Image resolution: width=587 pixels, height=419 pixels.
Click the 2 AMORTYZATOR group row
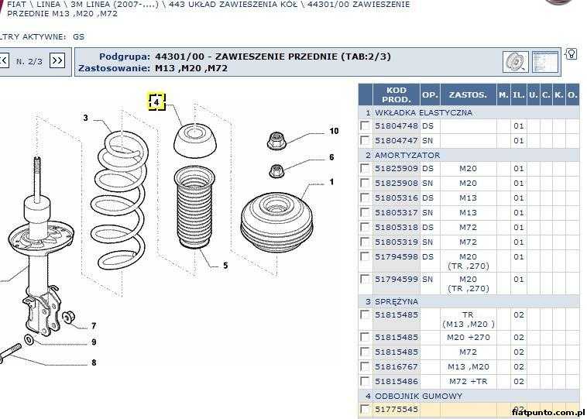coord(469,155)
